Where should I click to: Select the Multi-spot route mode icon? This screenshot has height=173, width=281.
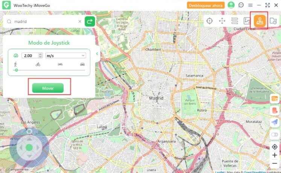tap(246, 21)
